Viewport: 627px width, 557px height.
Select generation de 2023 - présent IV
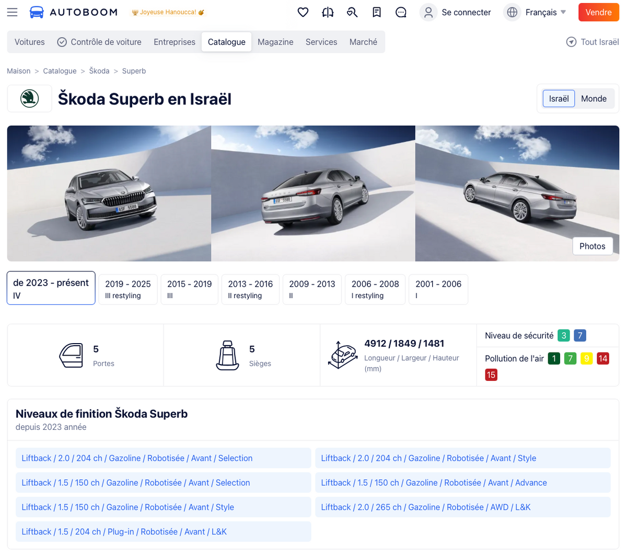coord(51,288)
